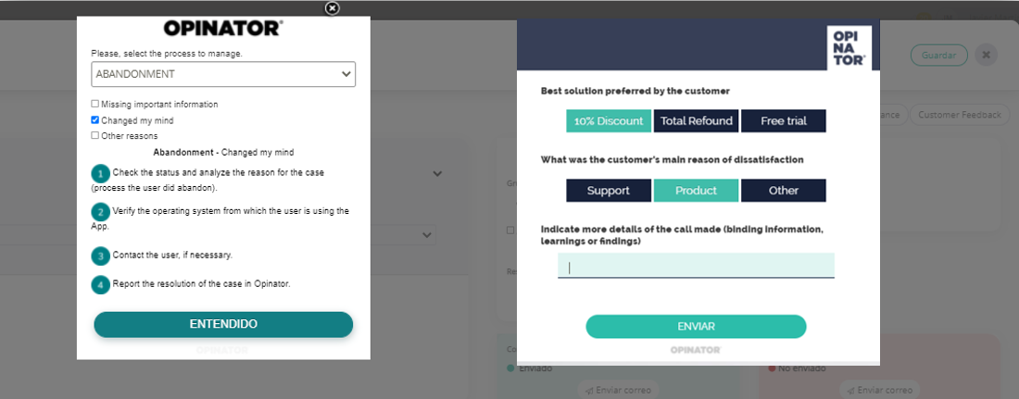Image resolution: width=1019 pixels, height=399 pixels.
Task: Choose the teal 10% Discount tile
Action: click(609, 121)
